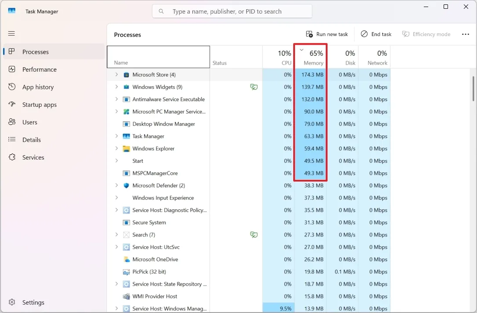Click the End task button
This screenshot has height=313, width=477.
pos(376,34)
